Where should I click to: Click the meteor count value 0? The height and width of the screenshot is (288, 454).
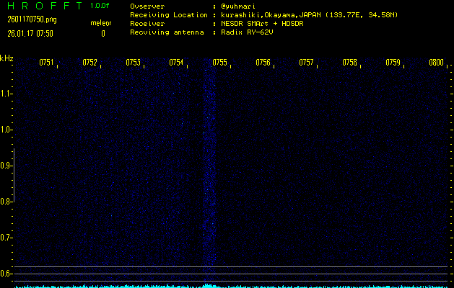pyautogui.click(x=103, y=34)
